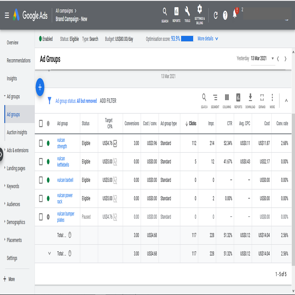This screenshot has height=295, width=295.
Task: Click target CPA chart icon for vulcan strength
Action: (x=115, y=143)
